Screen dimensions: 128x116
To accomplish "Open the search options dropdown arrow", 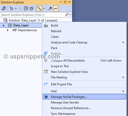I will pos(70,15).
